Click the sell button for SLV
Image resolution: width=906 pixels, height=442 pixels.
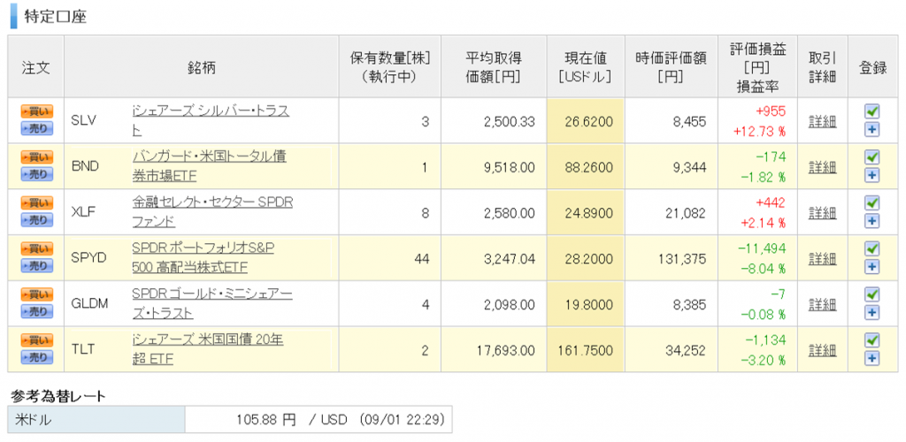(36, 128)
